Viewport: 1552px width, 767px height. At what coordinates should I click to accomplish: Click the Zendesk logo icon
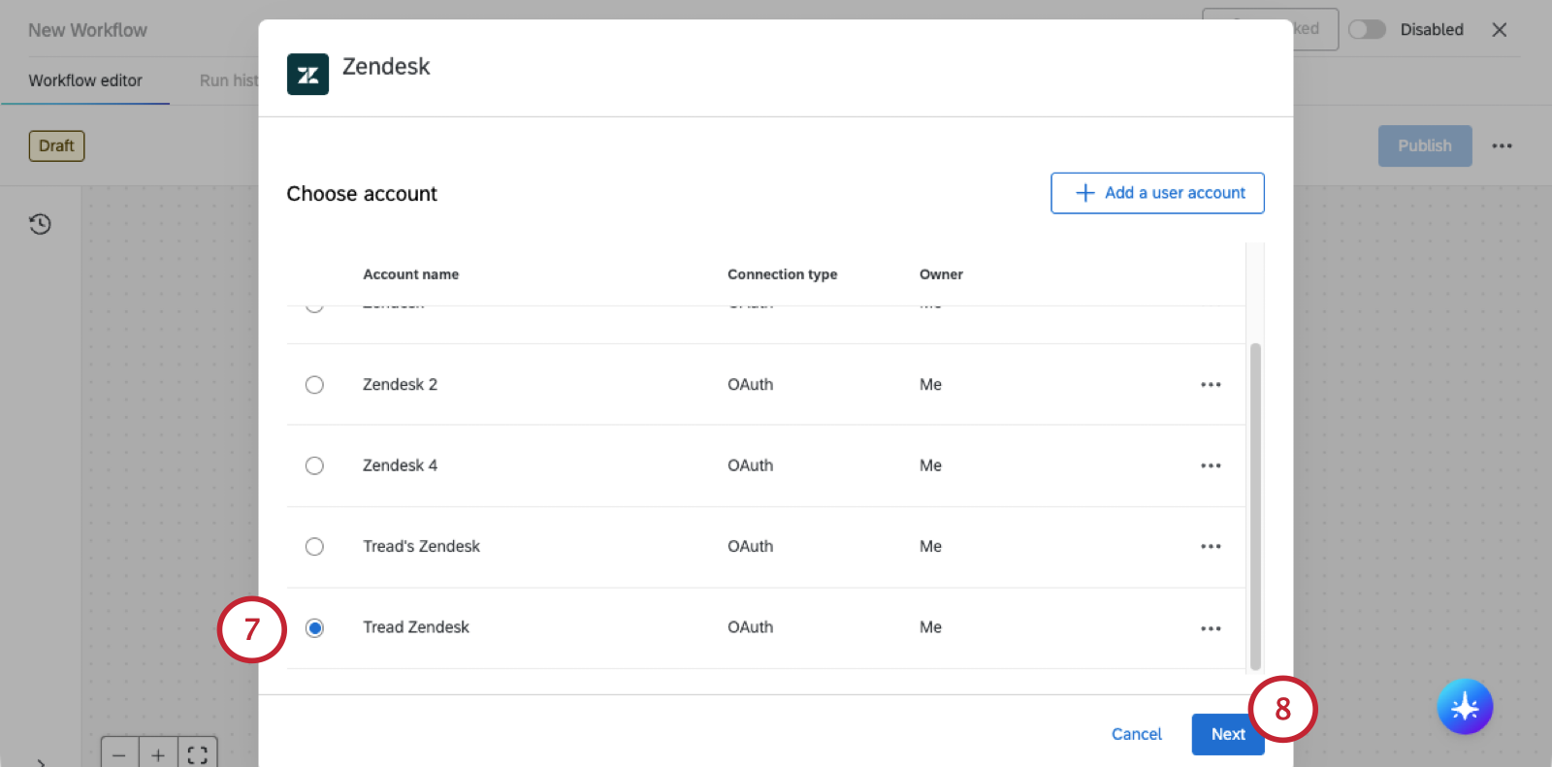click(x=307, y=75)
